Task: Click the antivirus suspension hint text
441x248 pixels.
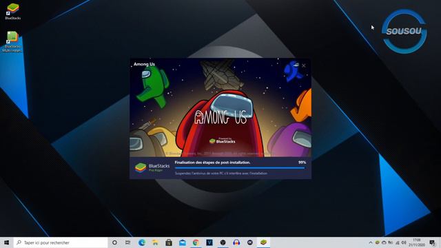Action: [x=221, y=173]
